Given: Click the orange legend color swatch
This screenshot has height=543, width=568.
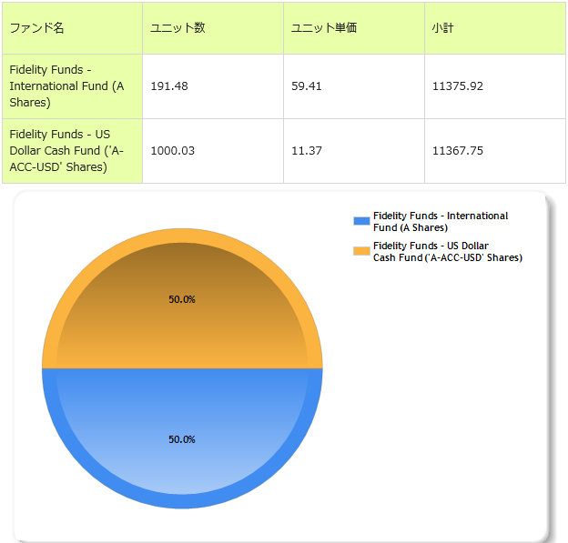Looking at the screenshot, I should click(x=361, y=251).
